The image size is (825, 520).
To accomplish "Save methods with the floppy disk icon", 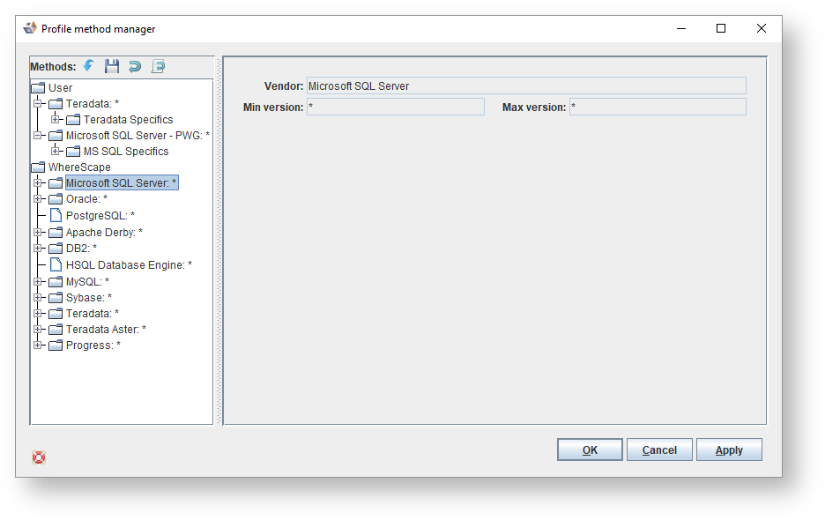I will click(112, 66).
